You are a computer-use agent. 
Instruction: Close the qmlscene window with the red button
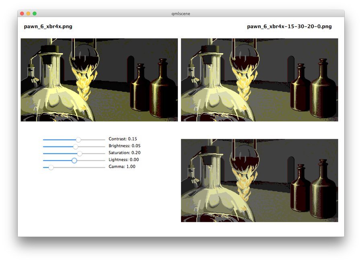22,14
